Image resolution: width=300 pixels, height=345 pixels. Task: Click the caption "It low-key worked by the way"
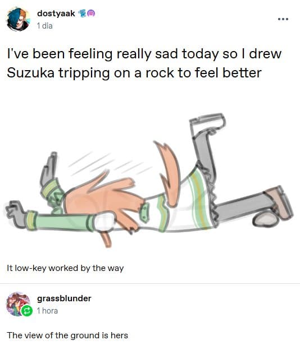coord(65,268)
